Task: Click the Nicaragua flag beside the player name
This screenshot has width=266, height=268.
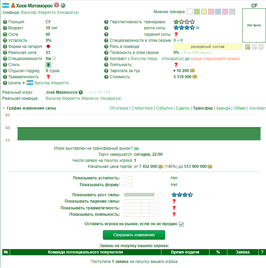Action: (x=6, y=5)
